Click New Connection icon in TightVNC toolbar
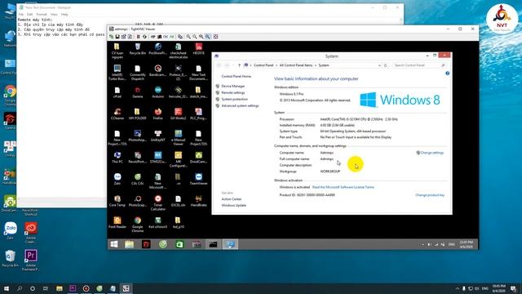This screenshot has width=522, height=294. click(x=111, y=37)
